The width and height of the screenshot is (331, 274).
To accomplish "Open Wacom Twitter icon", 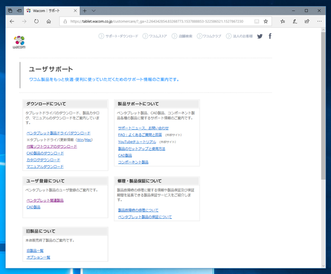I will pyautogui.click(x=260, y=36).
